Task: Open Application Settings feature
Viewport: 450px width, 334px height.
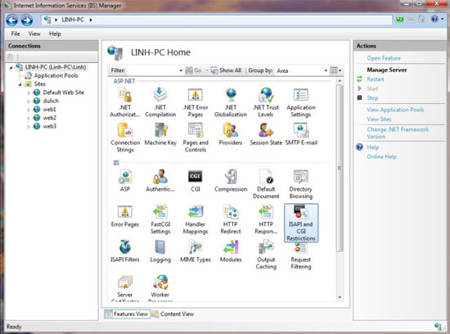Action: [x=301, y=102]
